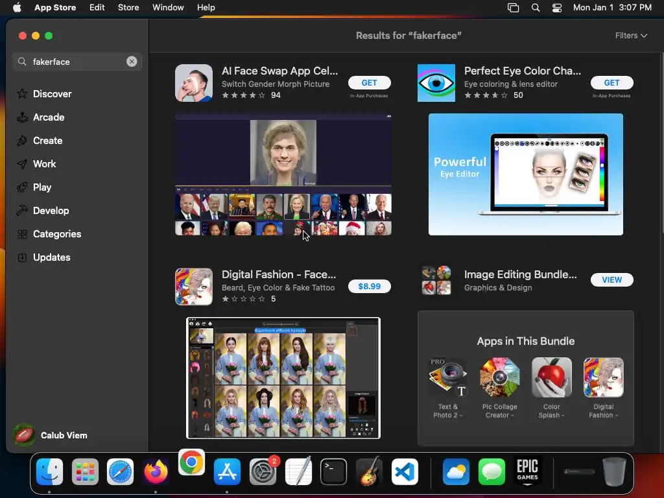Click Perfect Eye Color Changer title
Viewport: 664px width, 498px height.
click(522, 71)
